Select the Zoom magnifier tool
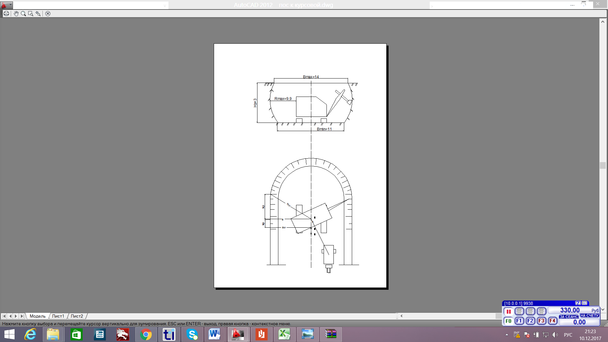 pyautogui.click(x=23, y=14)
